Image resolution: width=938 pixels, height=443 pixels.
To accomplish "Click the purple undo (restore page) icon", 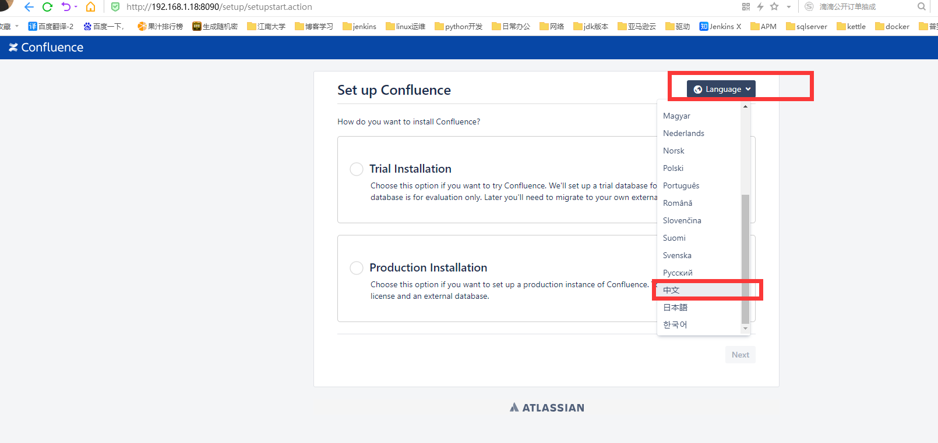I will [65, 7].
